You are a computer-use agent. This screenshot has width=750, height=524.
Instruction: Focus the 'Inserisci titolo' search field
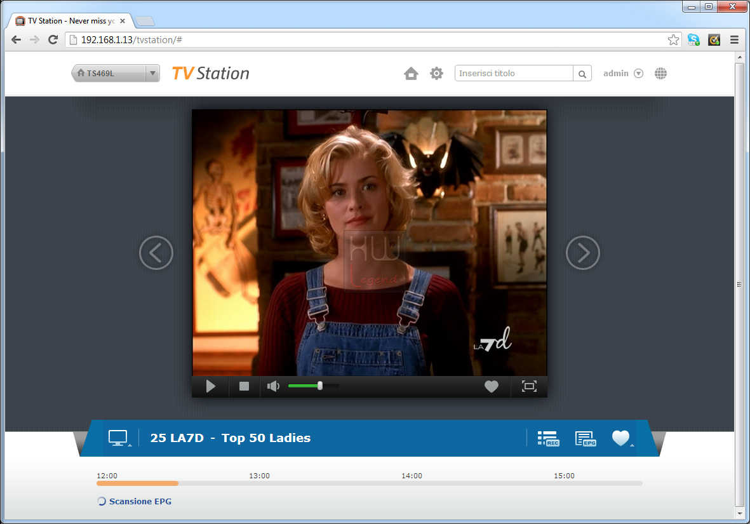click(x=514, y=73)
